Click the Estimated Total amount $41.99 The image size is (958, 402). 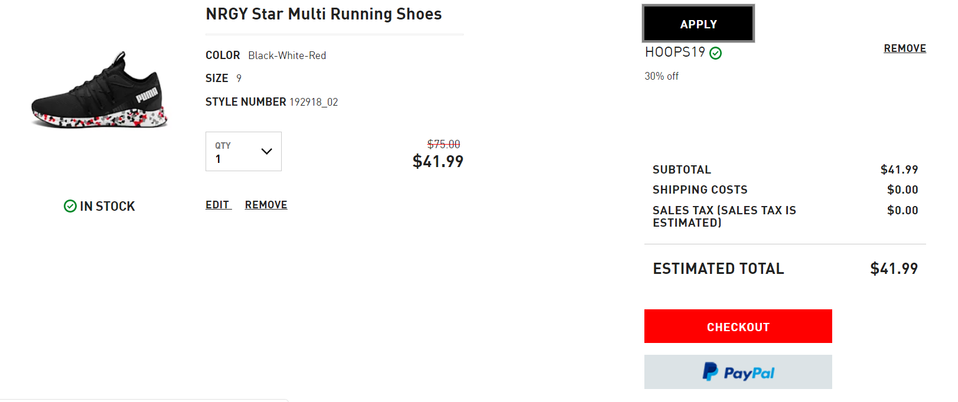894,269
